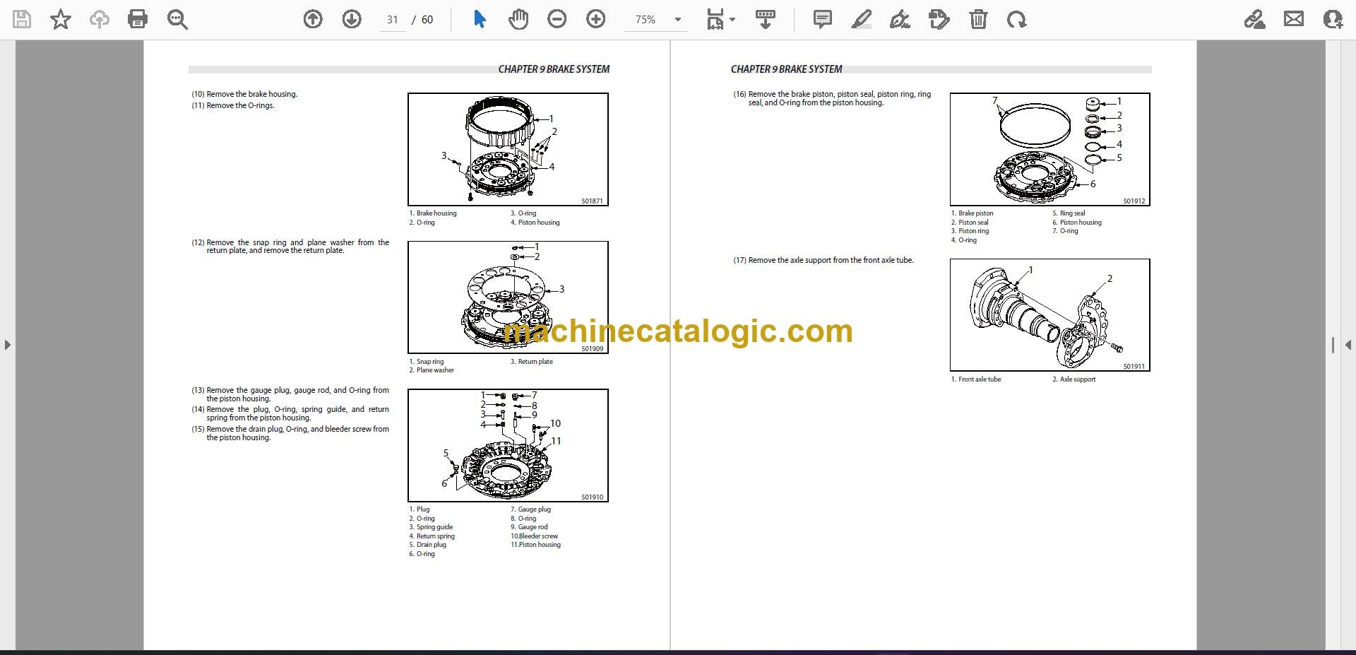
Task: Click the "1. Front axle tube" legend label
Action: click(x=976, y=379)
